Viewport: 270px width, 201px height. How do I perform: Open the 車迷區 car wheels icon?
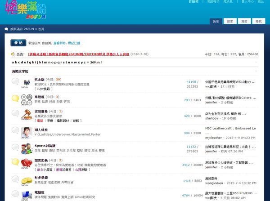click(x=27, y=100)
